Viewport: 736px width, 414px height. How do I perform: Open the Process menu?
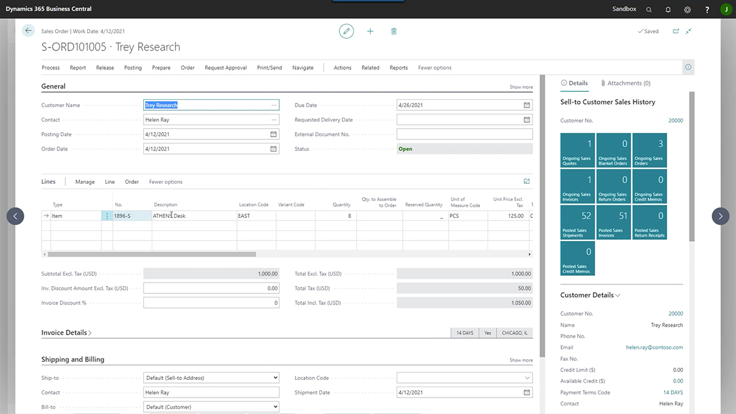51,68
